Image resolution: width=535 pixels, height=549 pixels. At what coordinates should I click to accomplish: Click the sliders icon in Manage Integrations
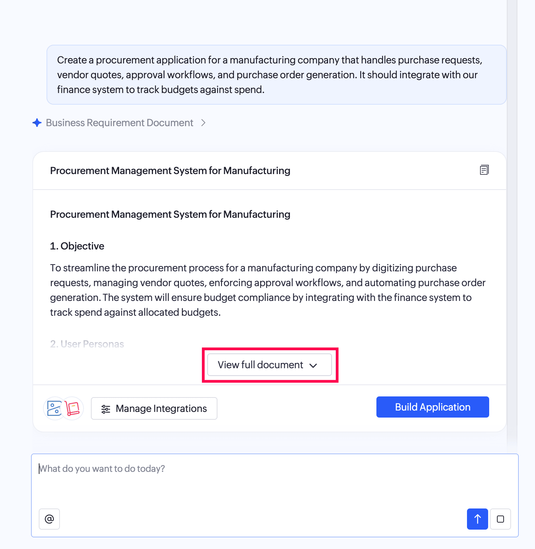coord(106,409)
